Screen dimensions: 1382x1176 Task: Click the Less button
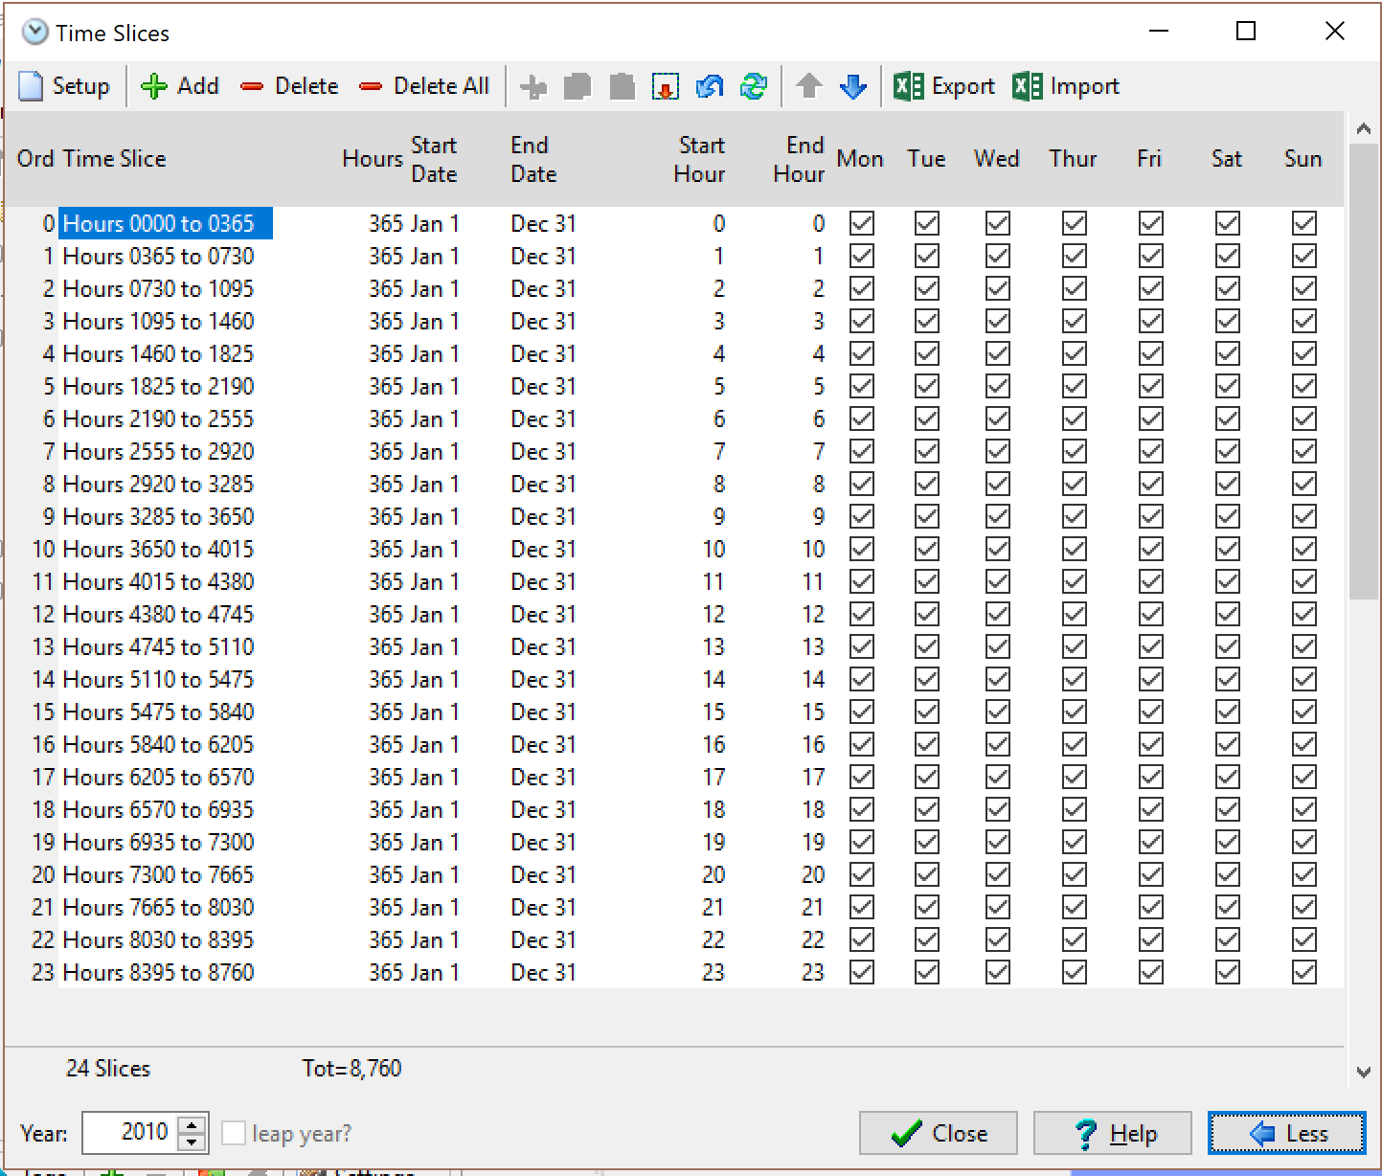[1286, 1134]
